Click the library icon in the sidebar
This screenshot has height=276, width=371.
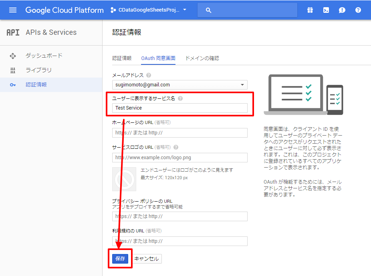point(13,70)
